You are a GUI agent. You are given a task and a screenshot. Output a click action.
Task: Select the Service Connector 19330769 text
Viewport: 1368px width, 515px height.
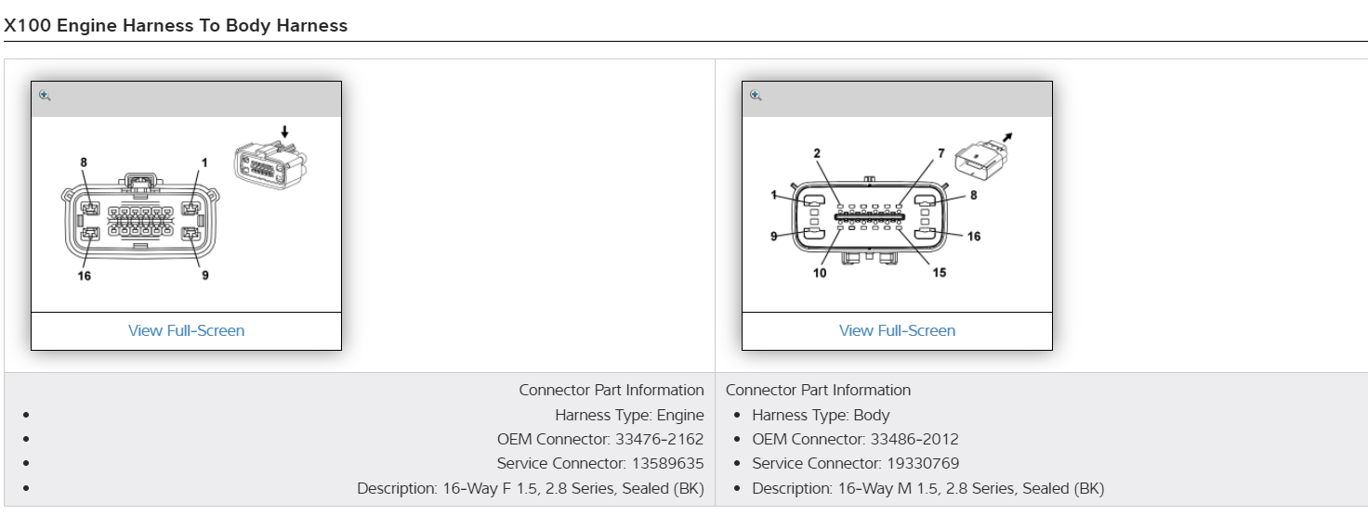coord(855,463)
